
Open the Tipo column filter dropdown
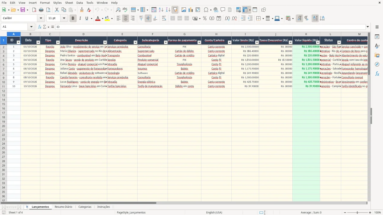click(58, 42)
